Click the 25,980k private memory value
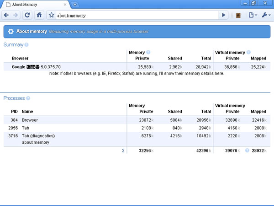Screen dimensions: 274x206 tap(146, 67)
